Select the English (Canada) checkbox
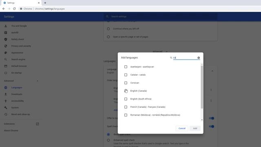261x147 pixels. (126, 91)
